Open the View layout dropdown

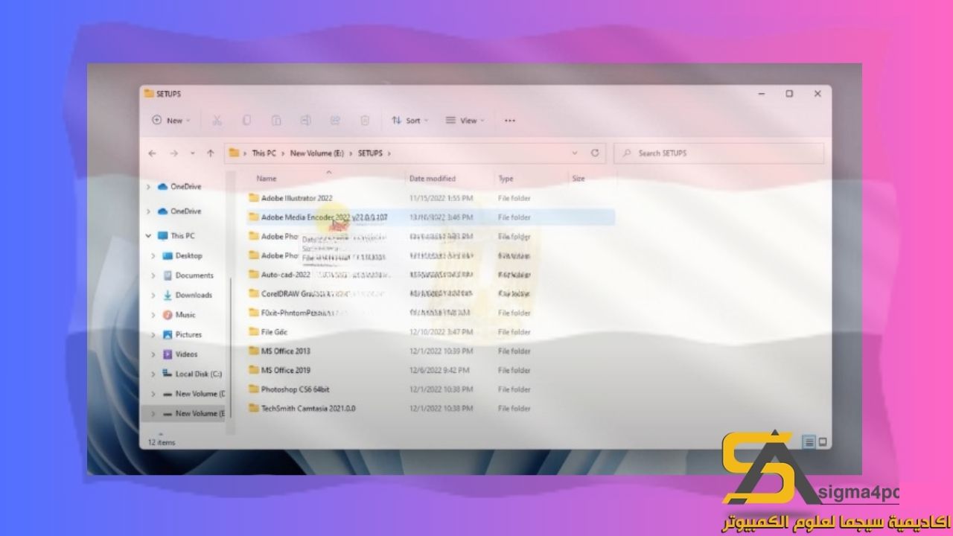coord(465,120)
